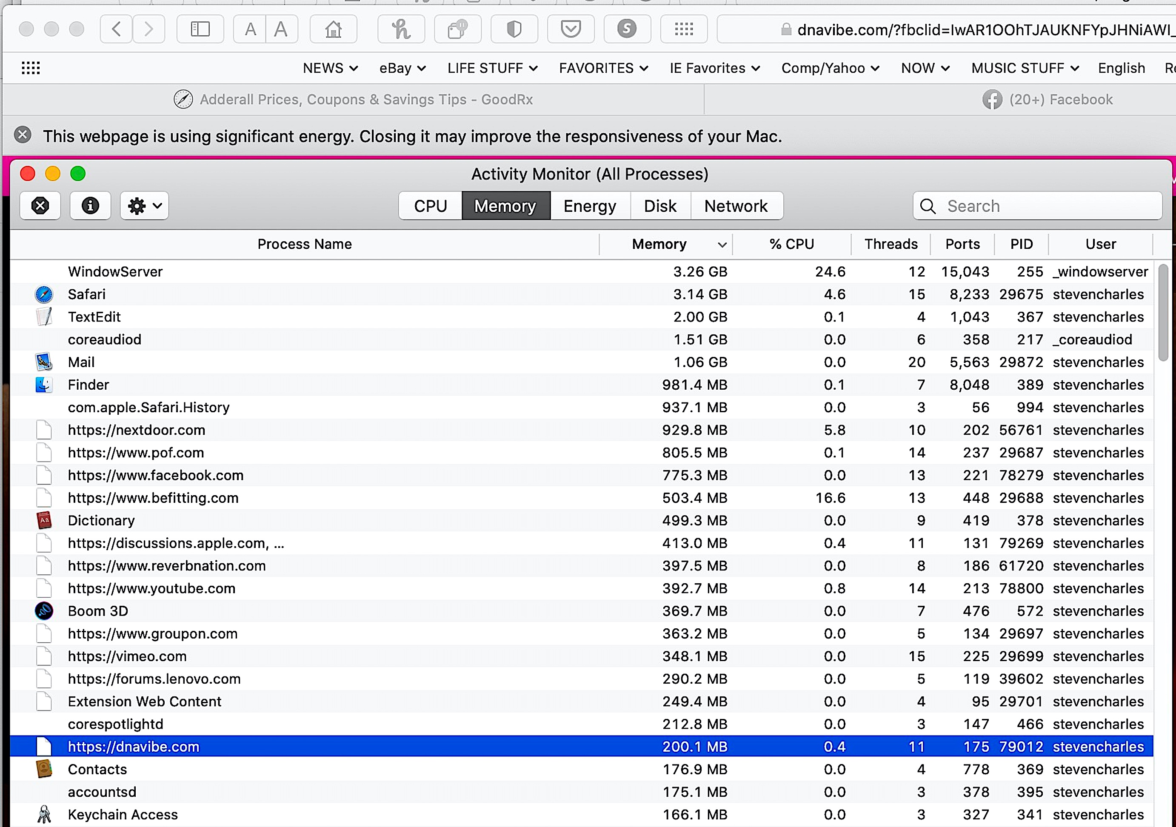Click the process list vertical scrollbar
This screenshot has height=827, width=1176.
(x=1163, y=312)
